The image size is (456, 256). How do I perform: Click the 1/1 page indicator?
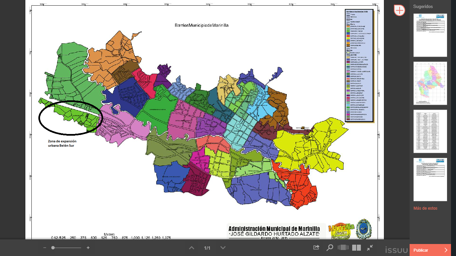coord(207,248)
